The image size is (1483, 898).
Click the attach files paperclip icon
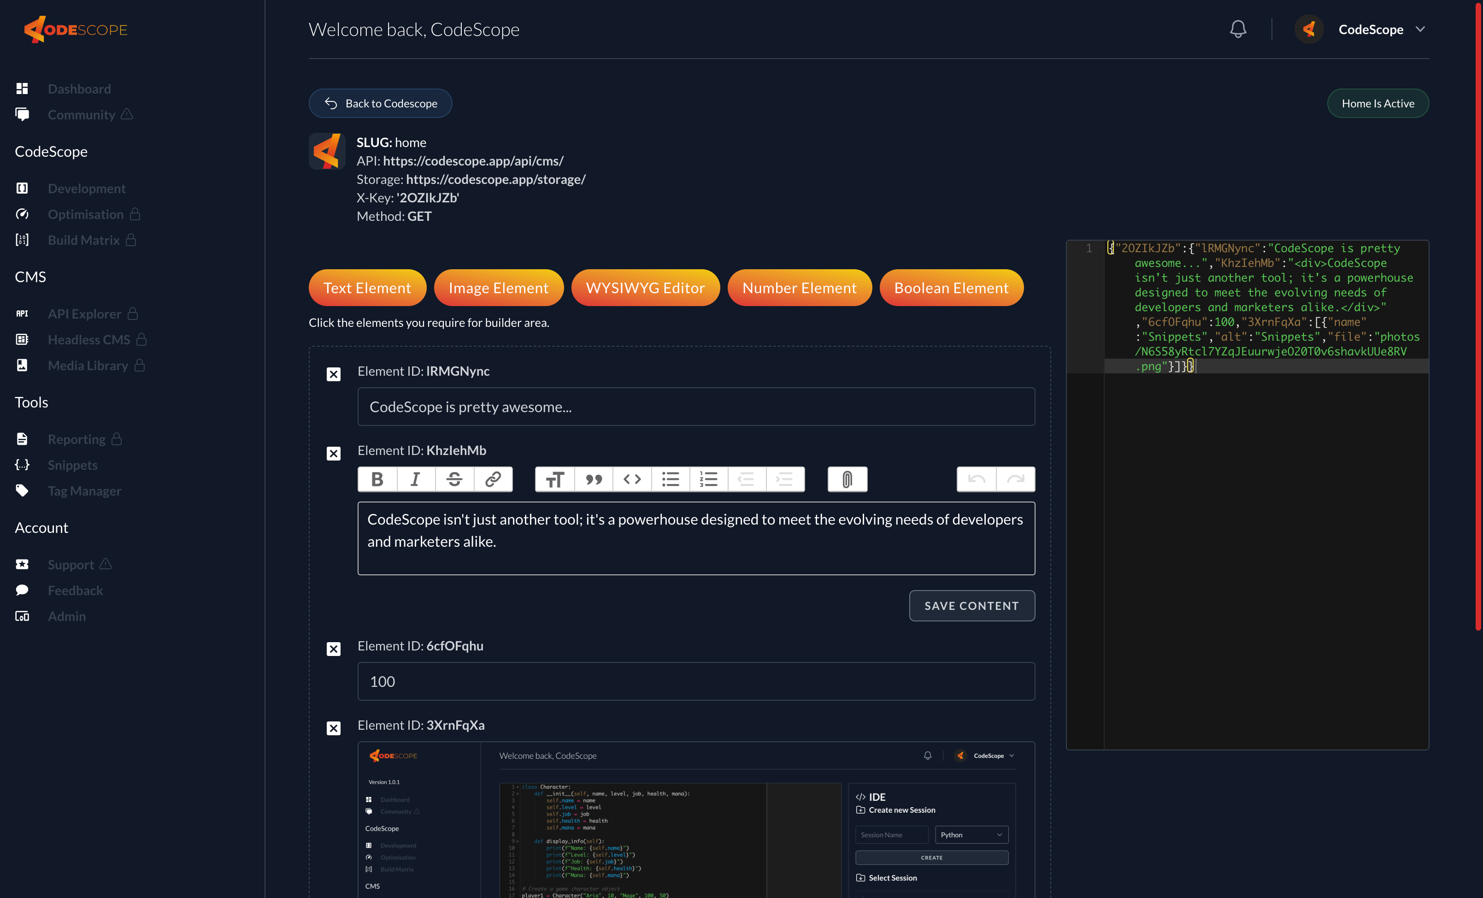[847, 479]
